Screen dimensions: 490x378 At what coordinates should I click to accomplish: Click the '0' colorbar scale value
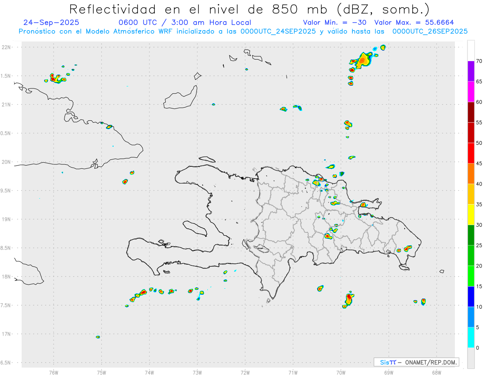point(477,348)
